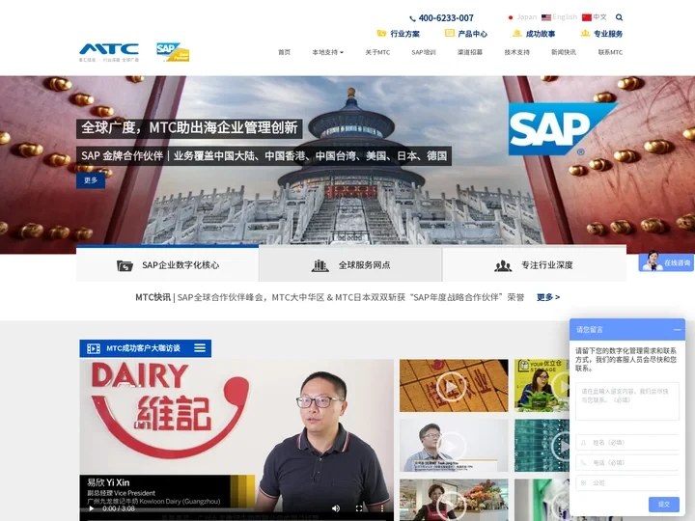695x521 pixels.
Task: Click the film icon beside MTC成功客户大咖访谈
Action: click(x=94, y=348)
